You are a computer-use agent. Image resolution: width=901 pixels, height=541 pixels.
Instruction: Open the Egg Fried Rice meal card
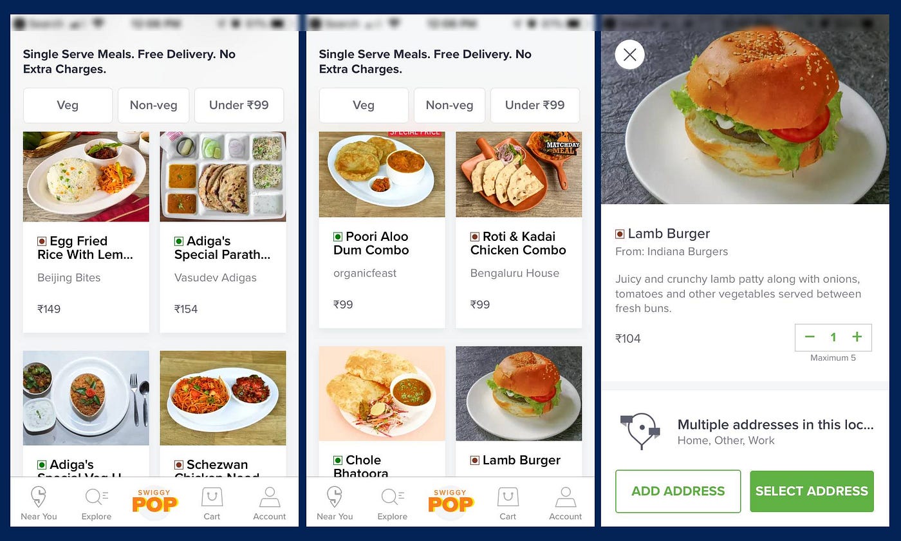86,232
